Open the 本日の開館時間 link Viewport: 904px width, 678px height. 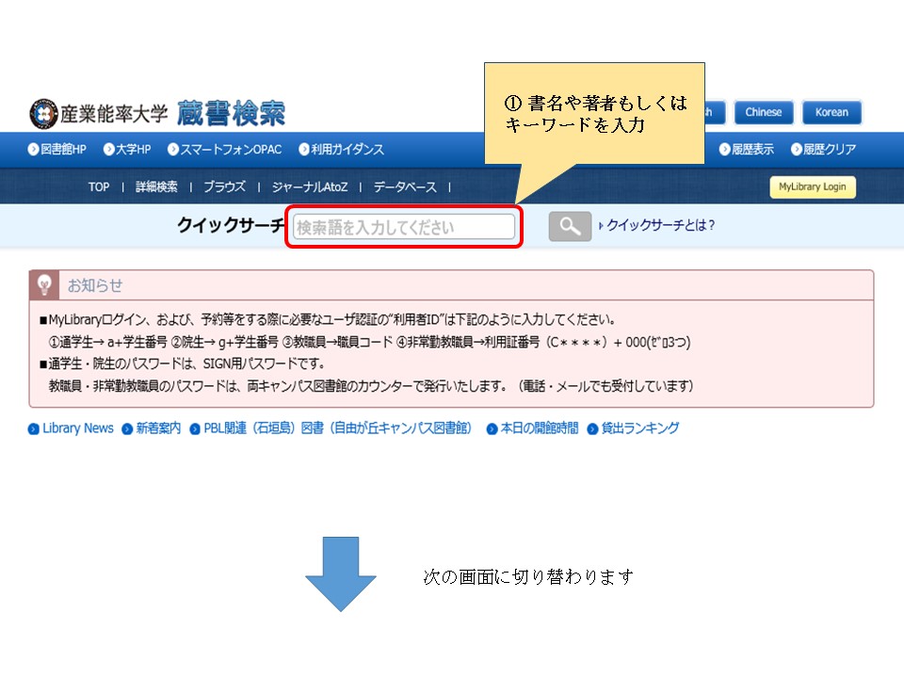pos(532,428)
